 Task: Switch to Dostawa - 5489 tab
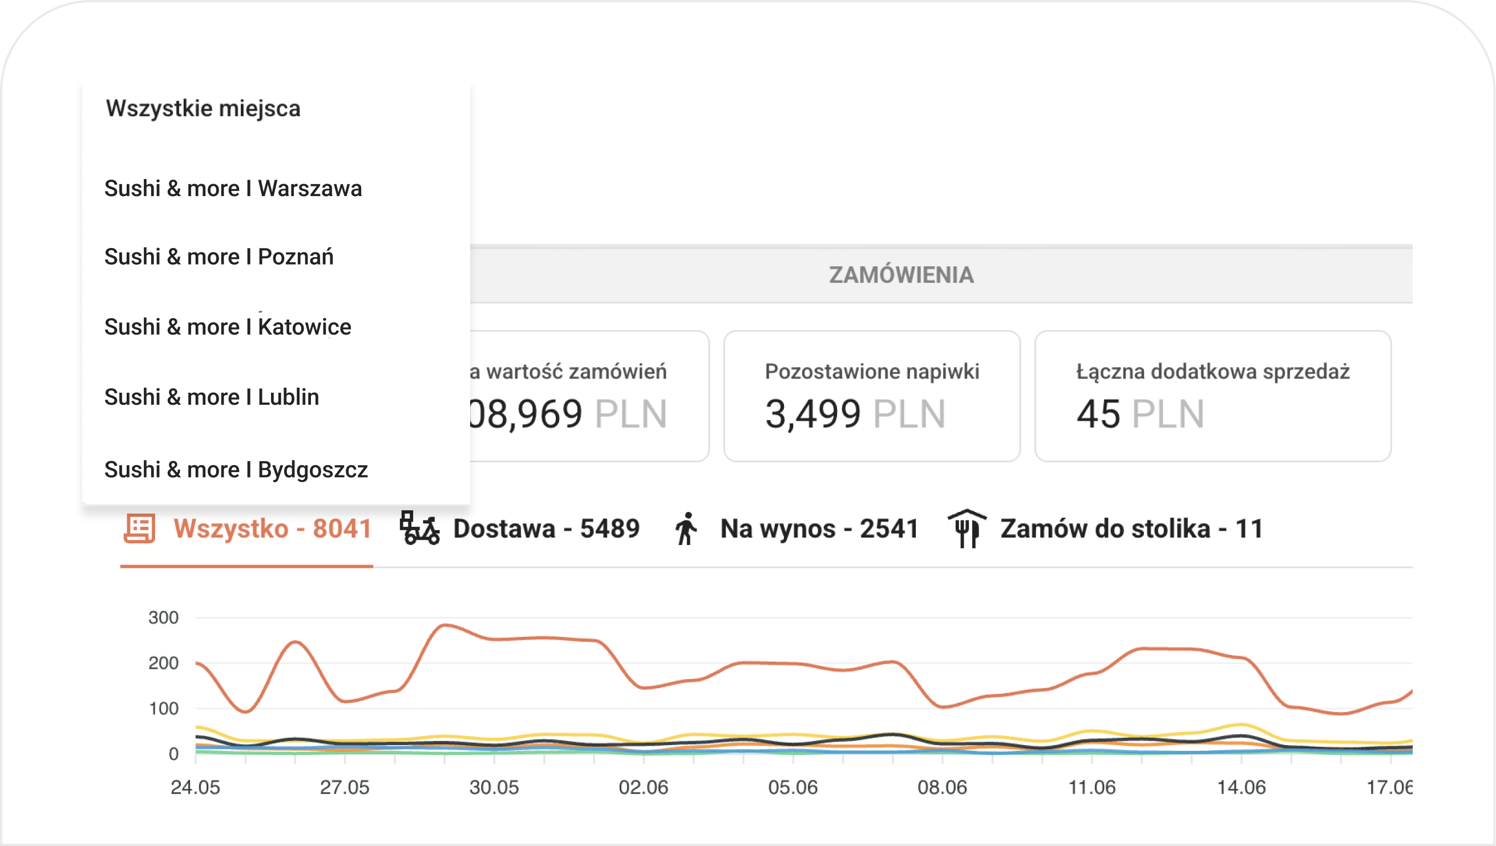click(x=520, y=529)
